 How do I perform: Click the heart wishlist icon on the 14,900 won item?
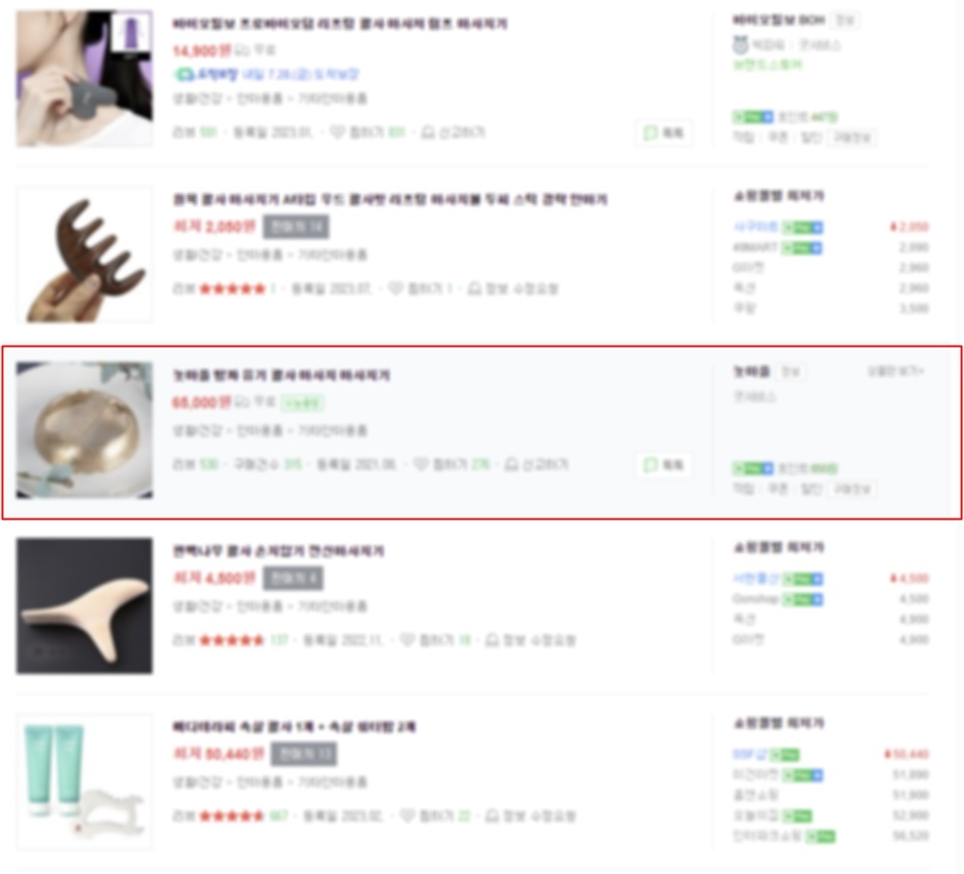(x=338, y=132)
